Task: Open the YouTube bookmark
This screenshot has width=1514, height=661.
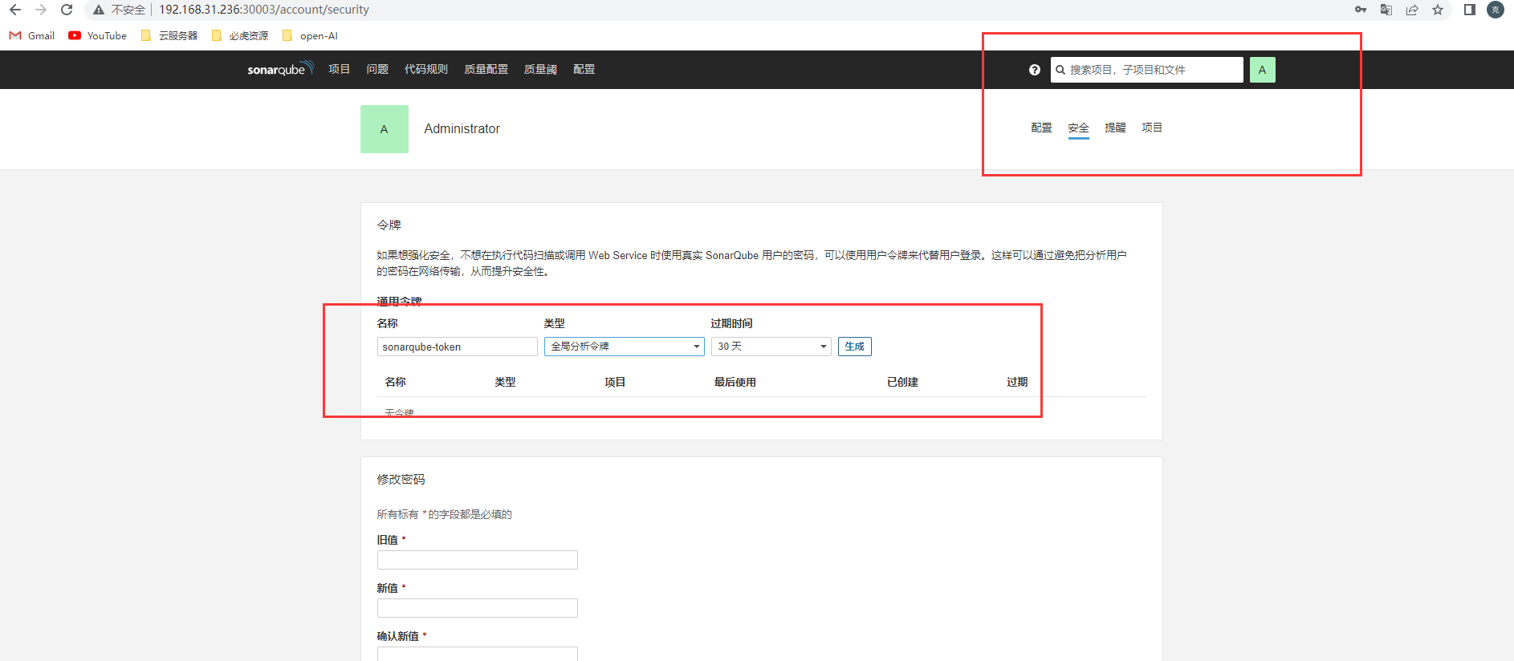Action: [98, 35]
